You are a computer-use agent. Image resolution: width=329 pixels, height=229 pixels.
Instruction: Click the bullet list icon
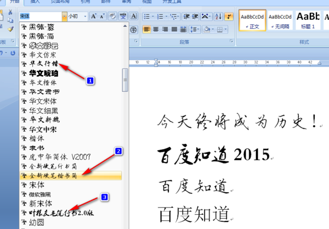pyautogui.click(x=146, y=16)
